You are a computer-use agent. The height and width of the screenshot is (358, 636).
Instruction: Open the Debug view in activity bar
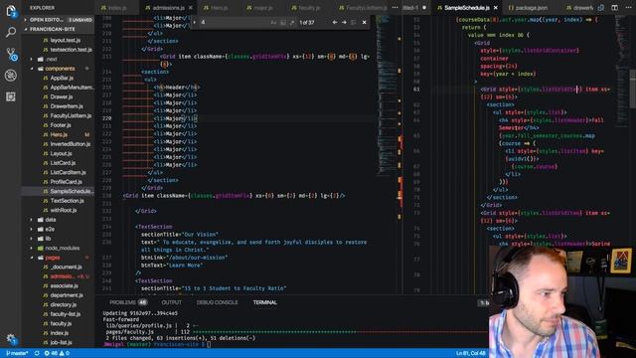pyautogui.click(x=11, y=76)
